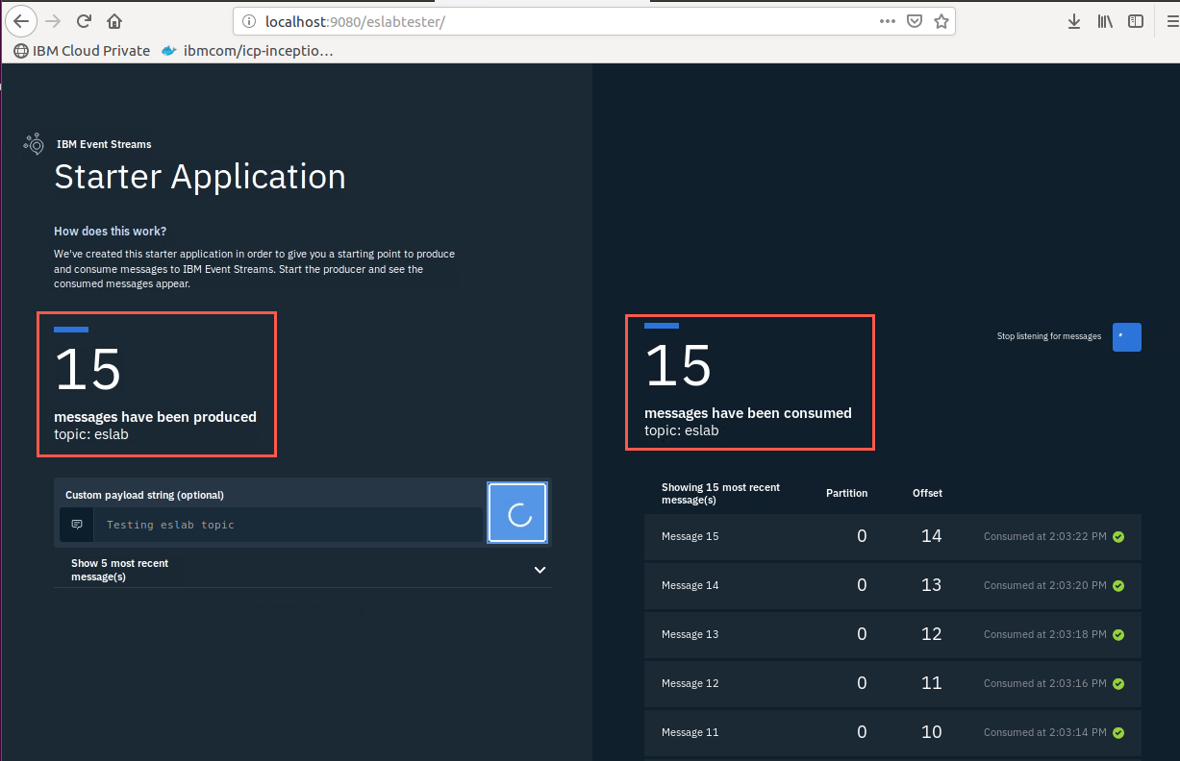
Task: Click the message icon beside payload field
Action: [77, 525]
